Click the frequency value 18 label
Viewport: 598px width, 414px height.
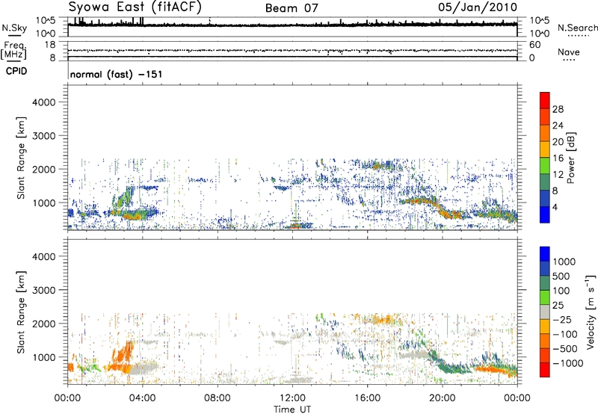(x=50, y=45)
